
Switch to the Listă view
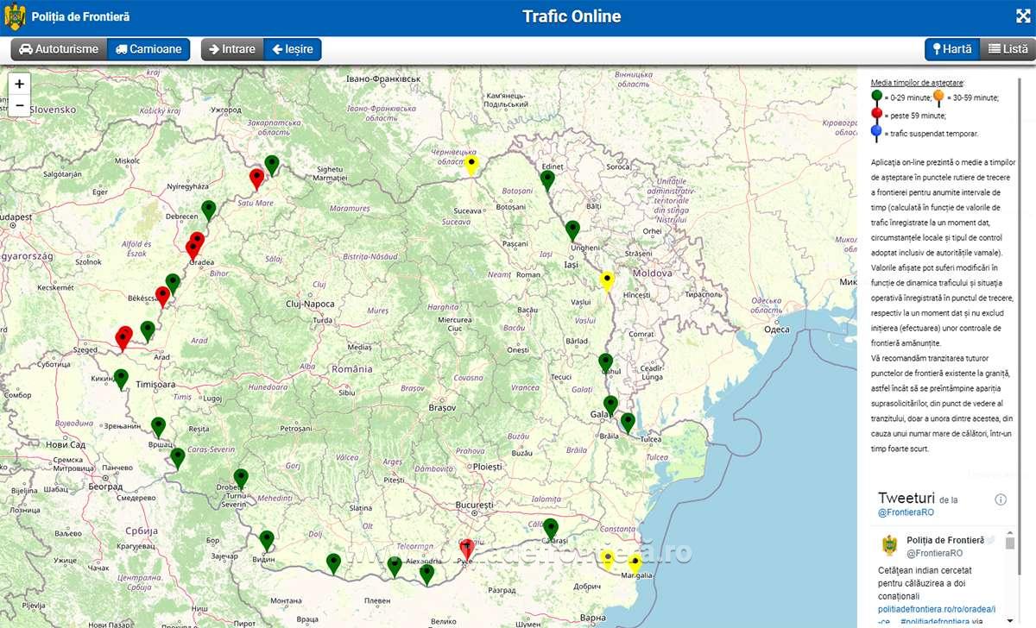click(1008, 49)
